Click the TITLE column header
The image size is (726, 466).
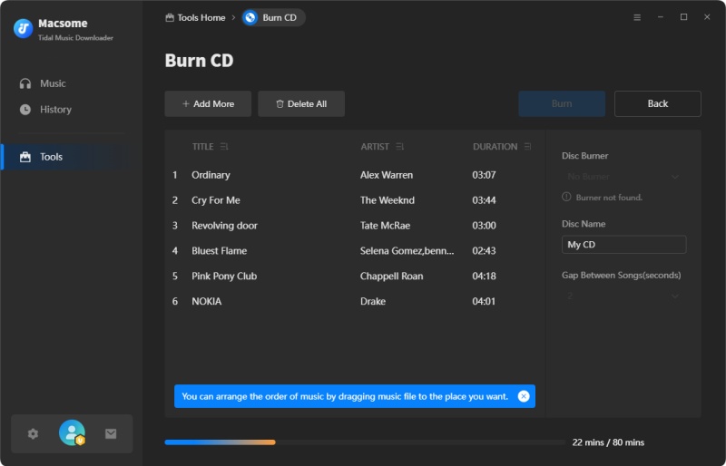point(202,147)
